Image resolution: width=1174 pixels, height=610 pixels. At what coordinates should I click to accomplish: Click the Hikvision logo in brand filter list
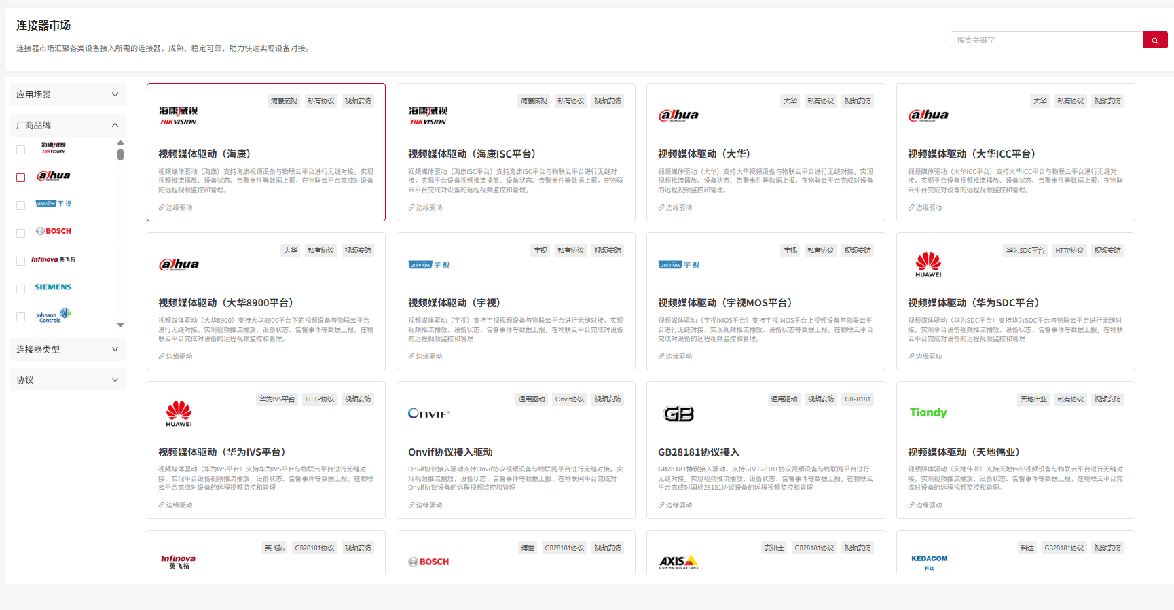[54, 147]
